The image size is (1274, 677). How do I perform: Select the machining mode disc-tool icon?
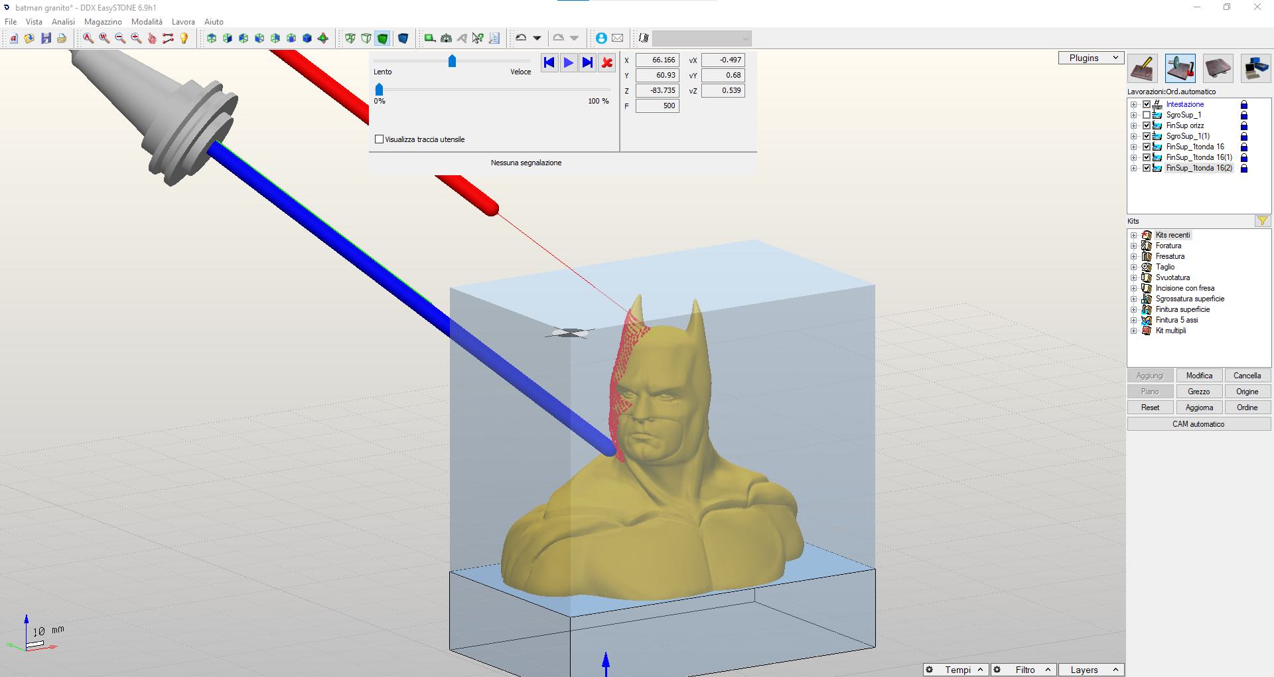click(x=1180, y=68)
